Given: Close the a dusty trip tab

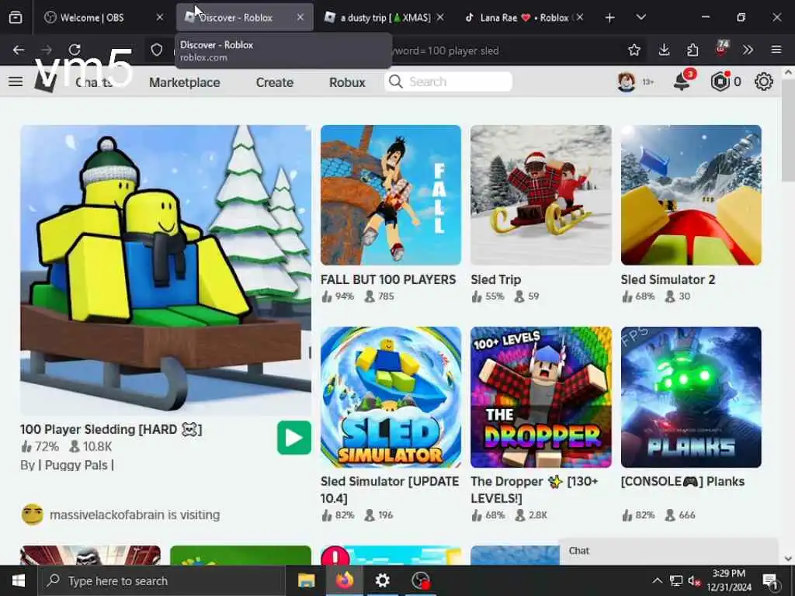Looking at the screenshot, I should pos(440,18).
